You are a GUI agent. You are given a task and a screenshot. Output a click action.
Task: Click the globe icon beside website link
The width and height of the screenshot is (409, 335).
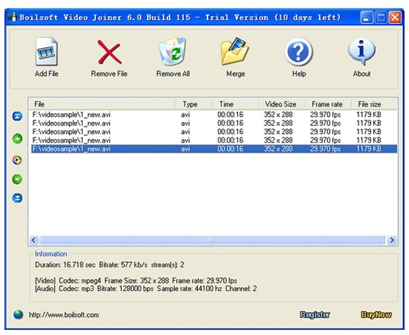click(18, 315)
